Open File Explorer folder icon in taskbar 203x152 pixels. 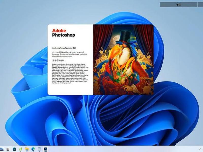[27, 149]
